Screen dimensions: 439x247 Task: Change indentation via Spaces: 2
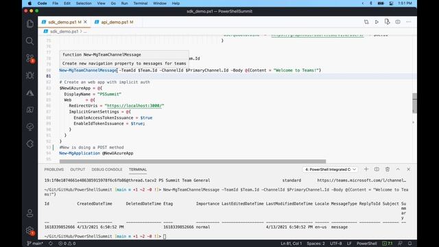click(316, 244)
